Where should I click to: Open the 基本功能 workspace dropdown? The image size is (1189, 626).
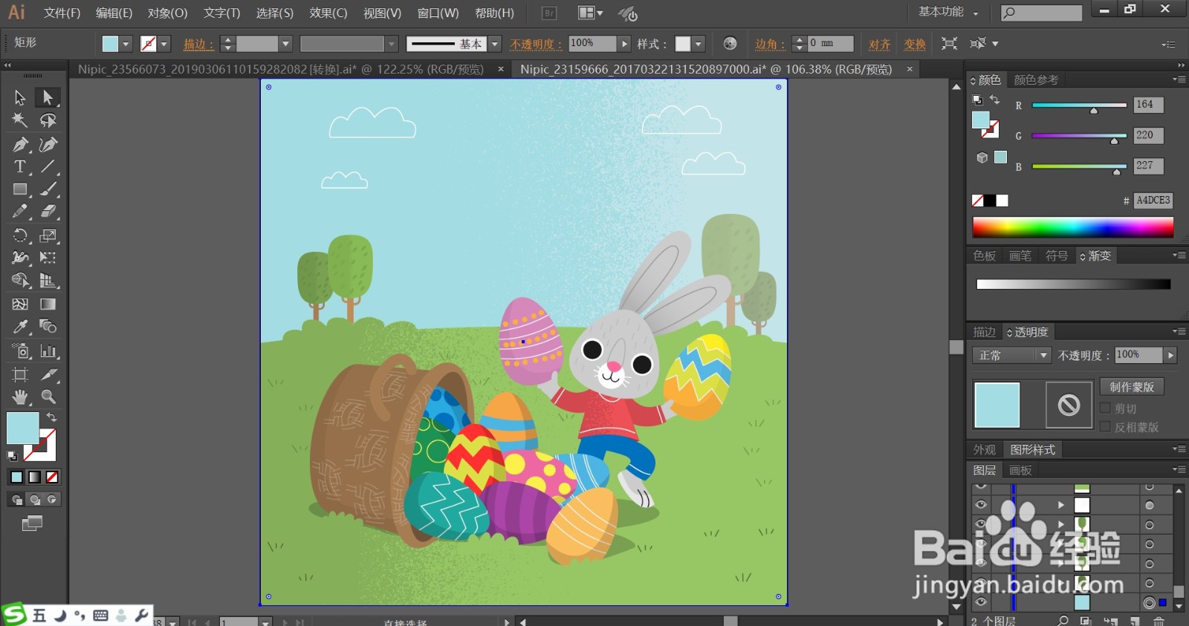pos(948,12)
